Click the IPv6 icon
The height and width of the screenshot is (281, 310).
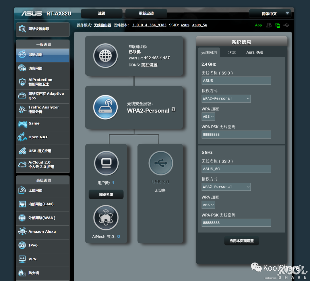[22, 245]
